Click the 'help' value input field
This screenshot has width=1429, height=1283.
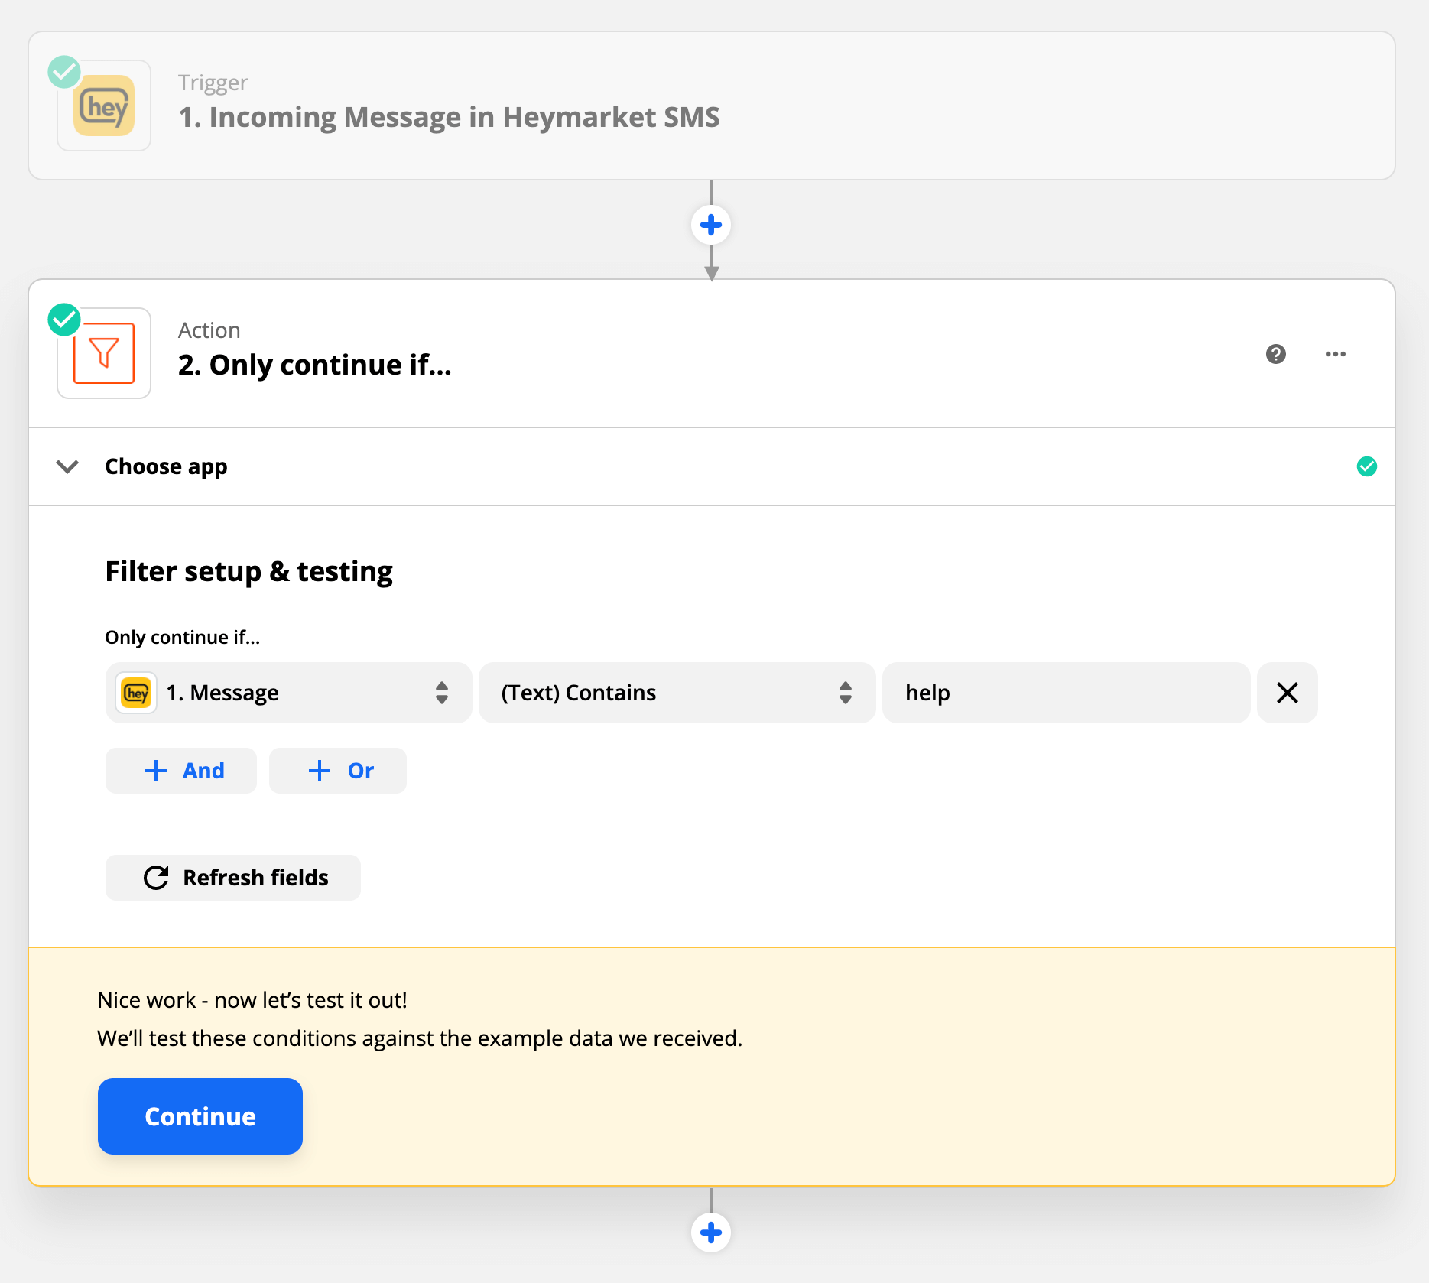pyautogui.click(x=1066, y=693)
